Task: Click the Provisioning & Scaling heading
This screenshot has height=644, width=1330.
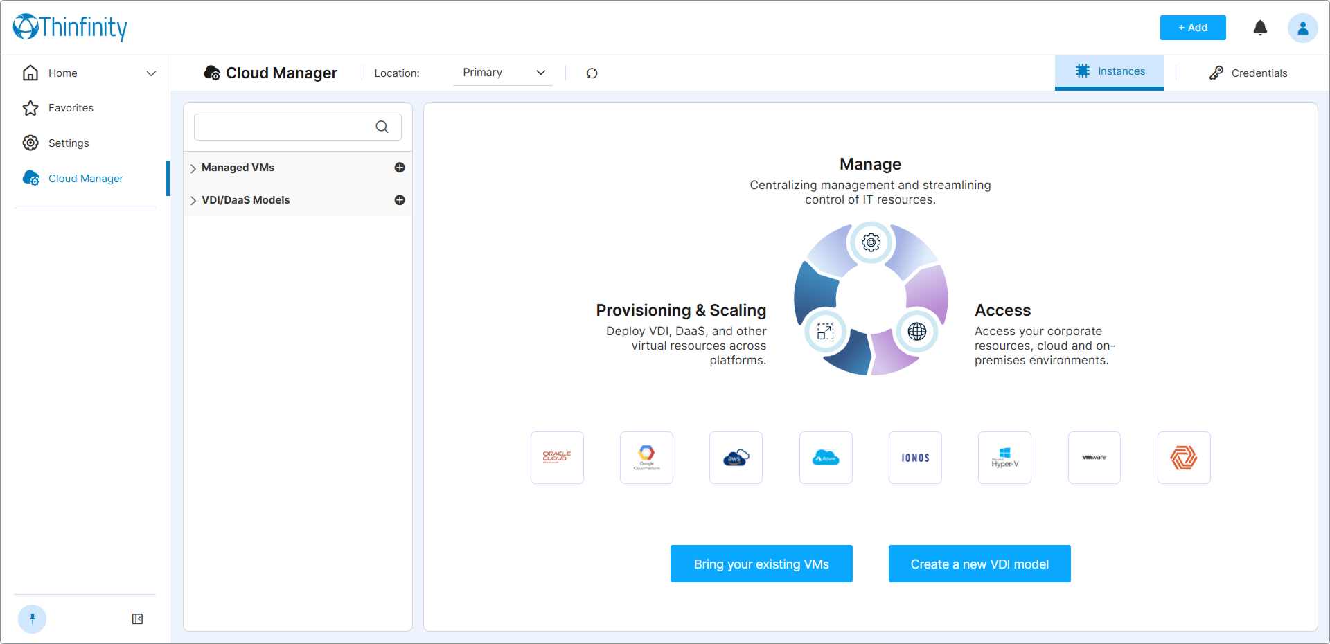Action: [681, 310]
